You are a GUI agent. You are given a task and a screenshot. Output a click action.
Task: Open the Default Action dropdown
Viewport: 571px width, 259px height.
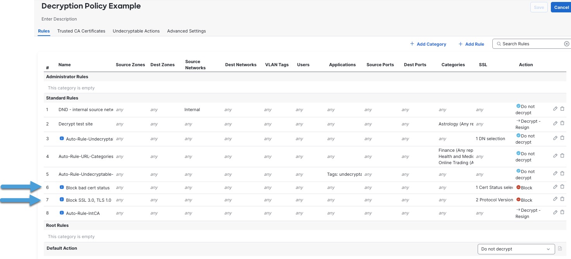coord(516,249)
